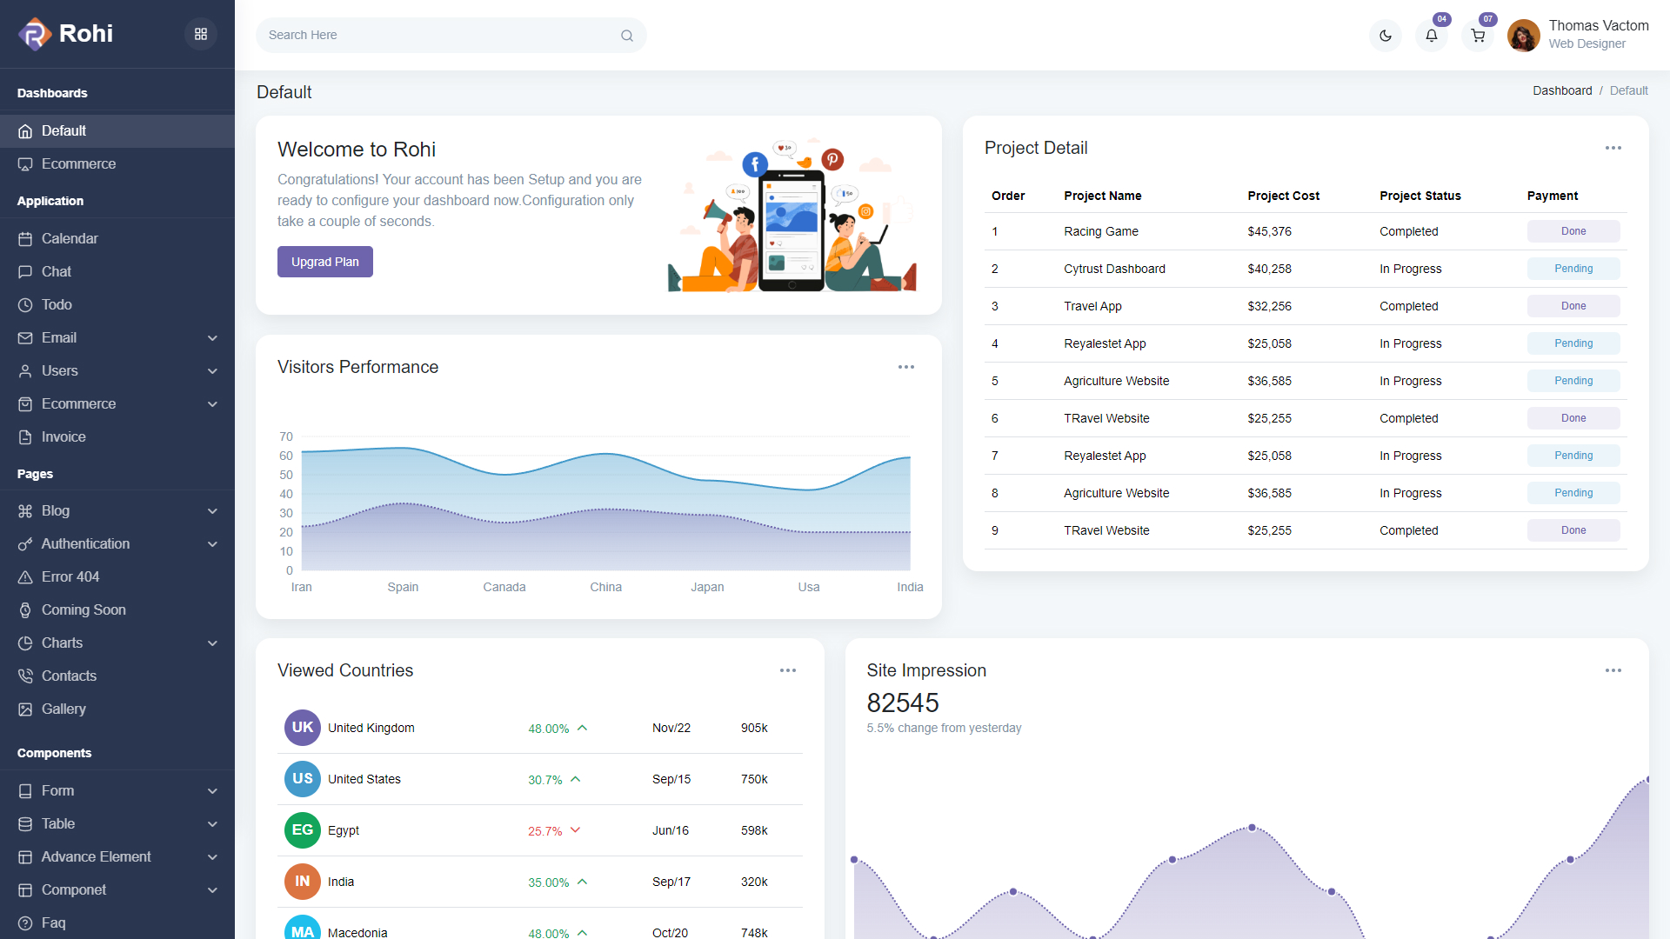Select the Gallery icon in sidebar

[26, 709]
